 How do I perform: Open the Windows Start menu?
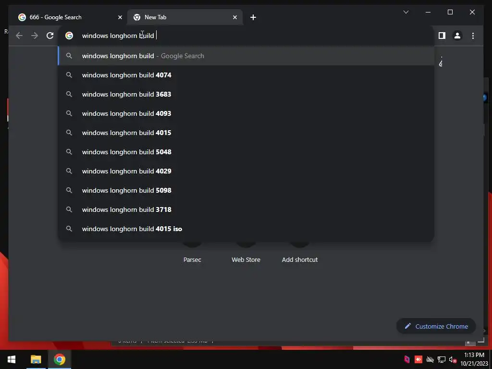[x=12, y=359]
